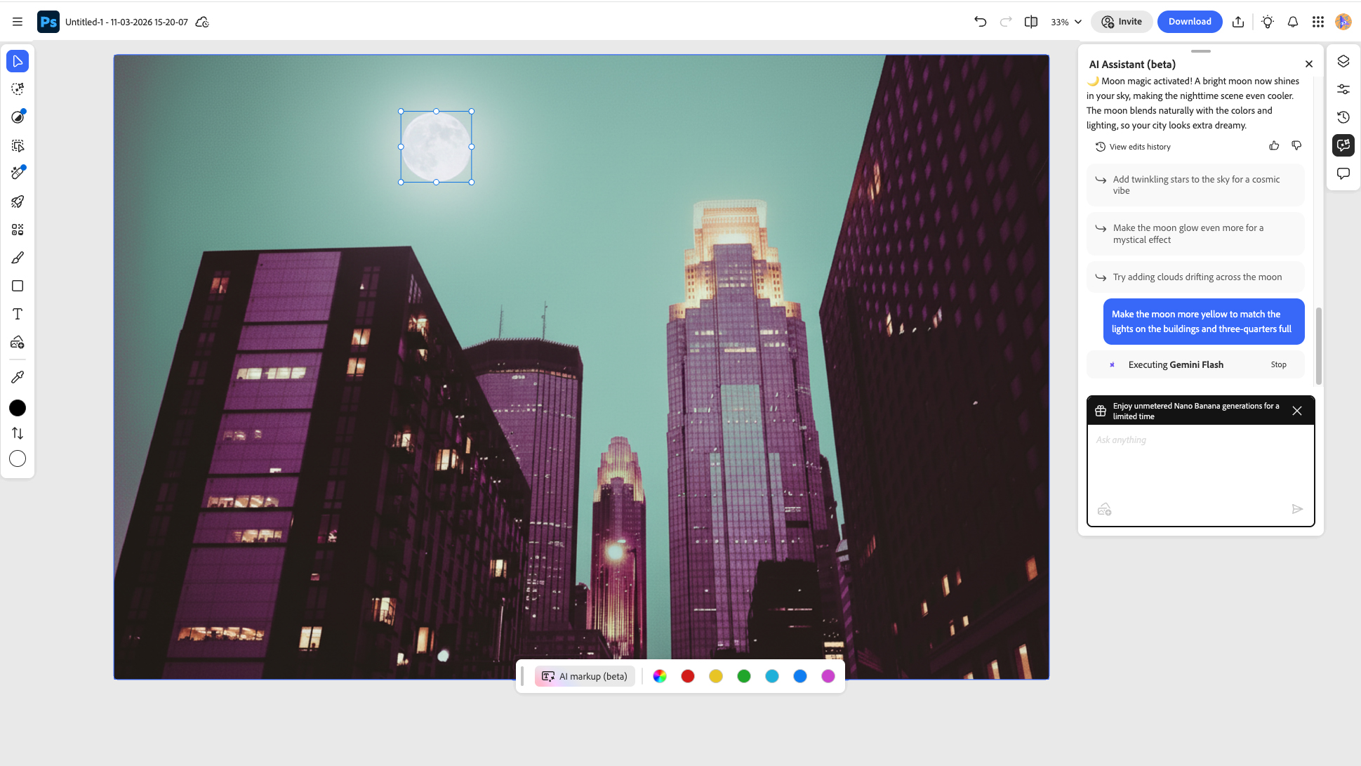Open the Version History panel

pos(1344,117)
